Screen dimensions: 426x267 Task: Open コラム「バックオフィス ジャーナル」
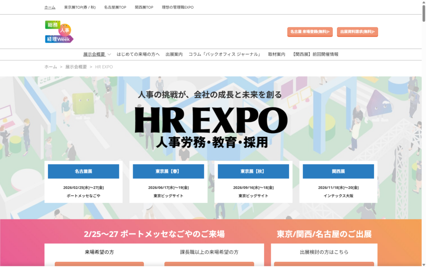tap(225, 54)
